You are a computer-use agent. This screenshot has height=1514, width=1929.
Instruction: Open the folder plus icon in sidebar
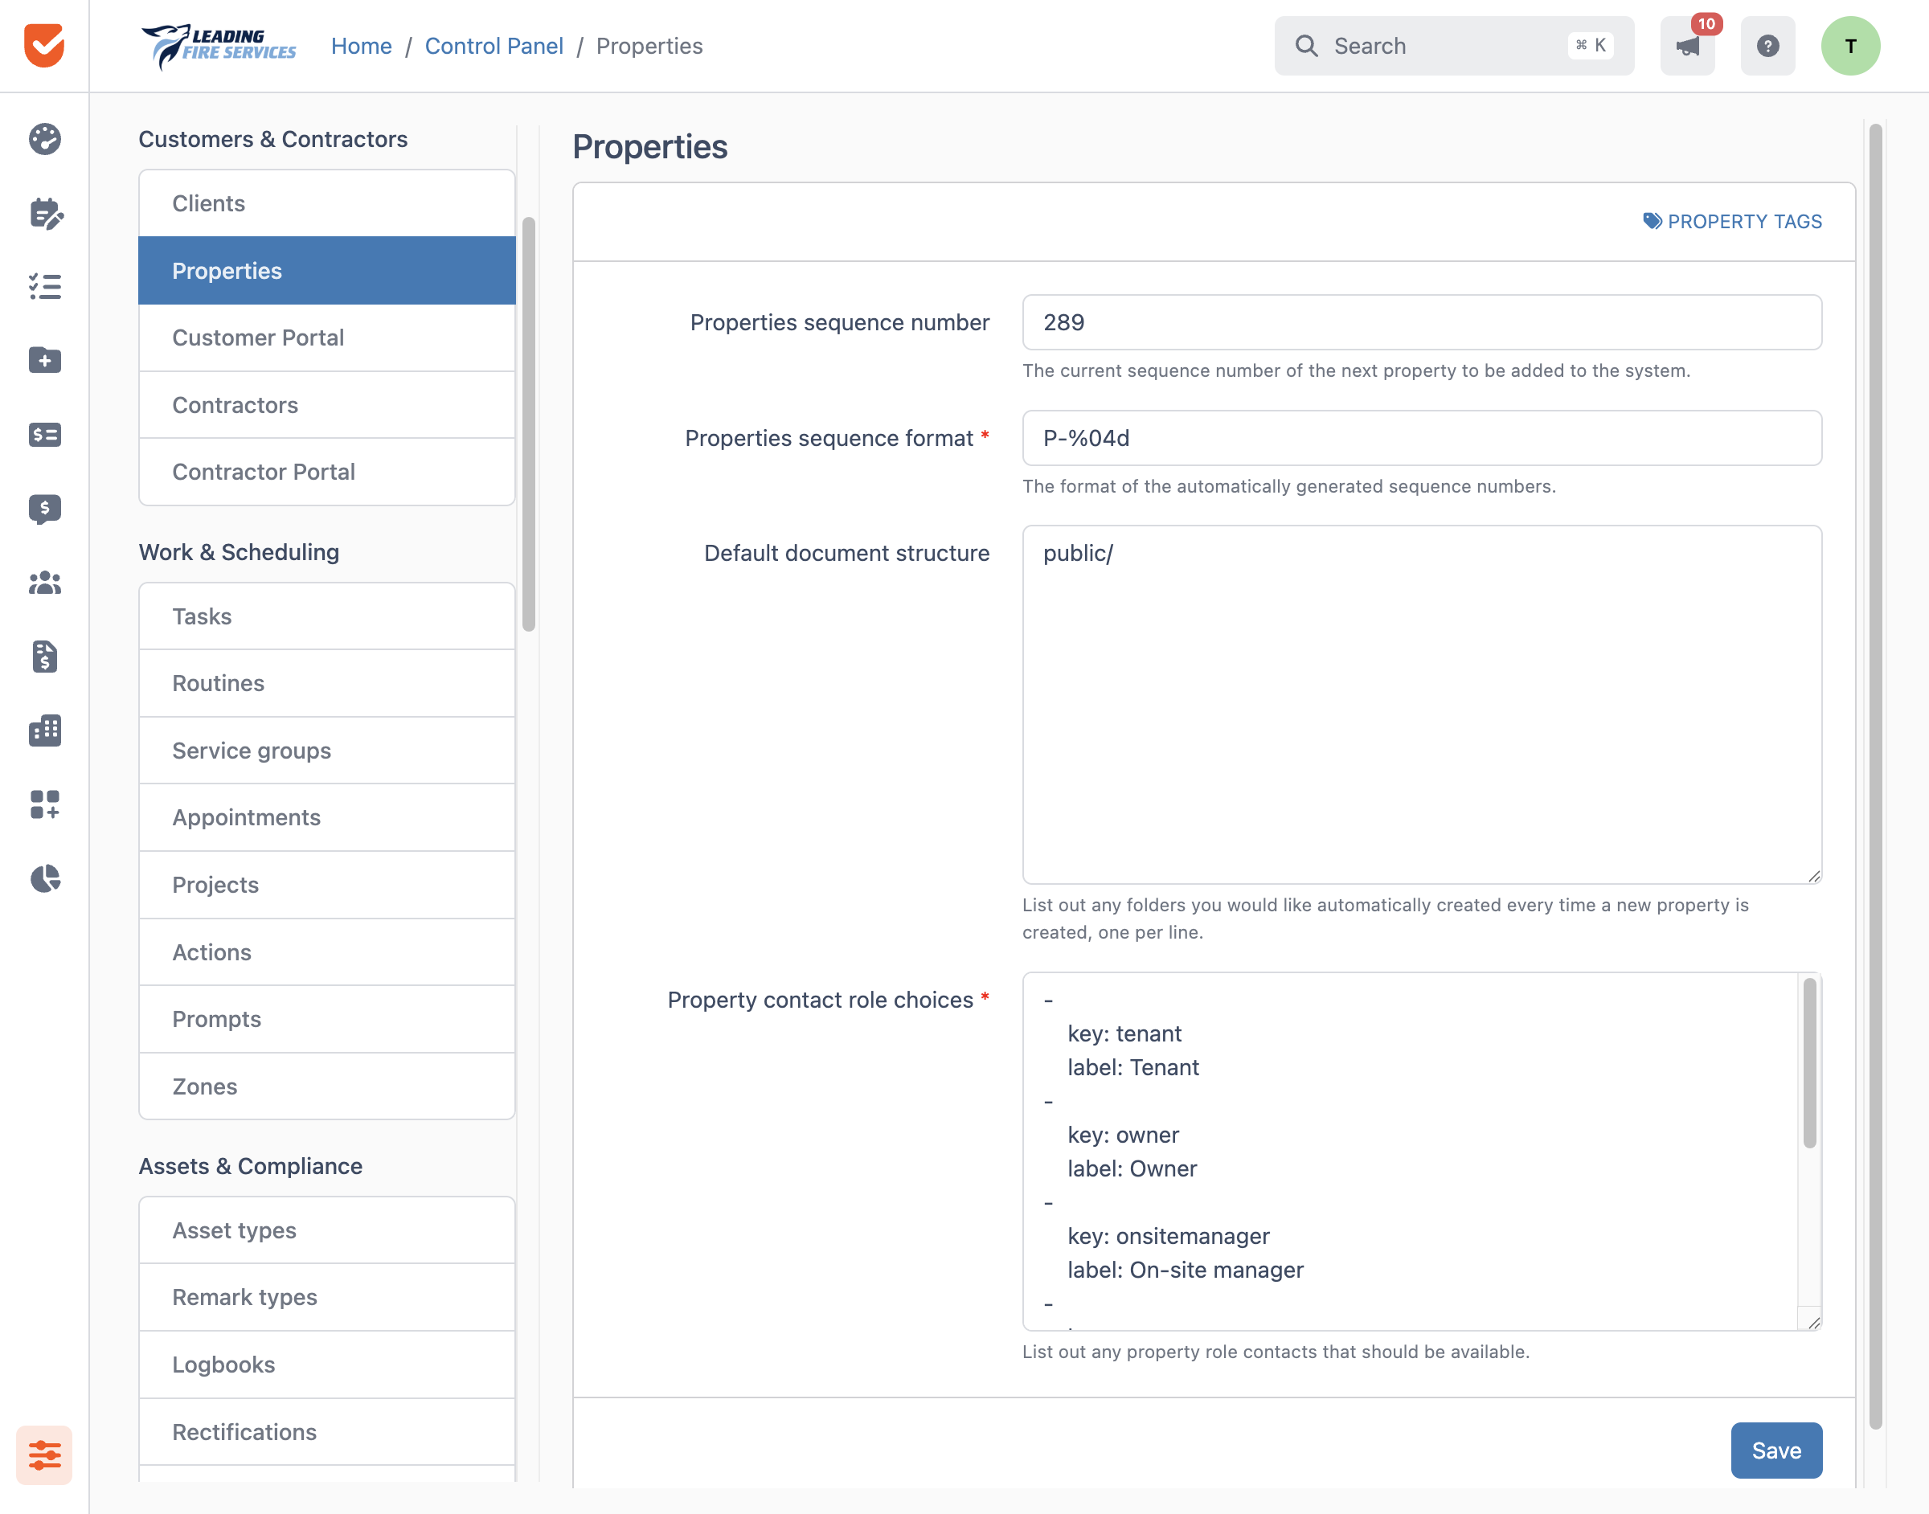click(44, 360)
